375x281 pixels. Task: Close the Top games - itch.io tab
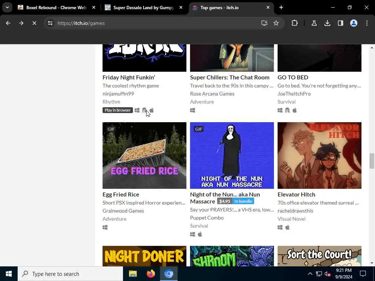click(268, 8)
